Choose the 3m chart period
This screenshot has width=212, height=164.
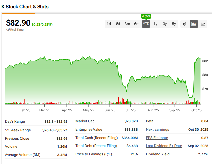coord(127,24)
